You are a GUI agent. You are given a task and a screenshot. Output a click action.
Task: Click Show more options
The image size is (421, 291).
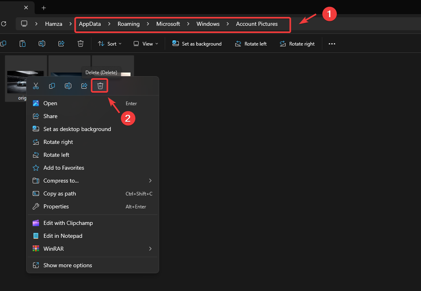point(93,266)
